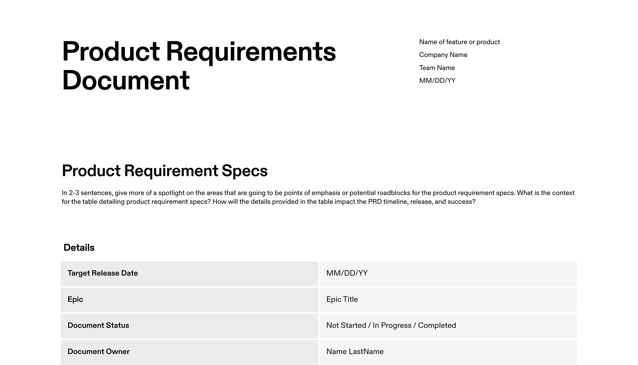The width and height of the screenshot is (638, 365).
Task: Click the "Epic" row label
Action: 75,299
